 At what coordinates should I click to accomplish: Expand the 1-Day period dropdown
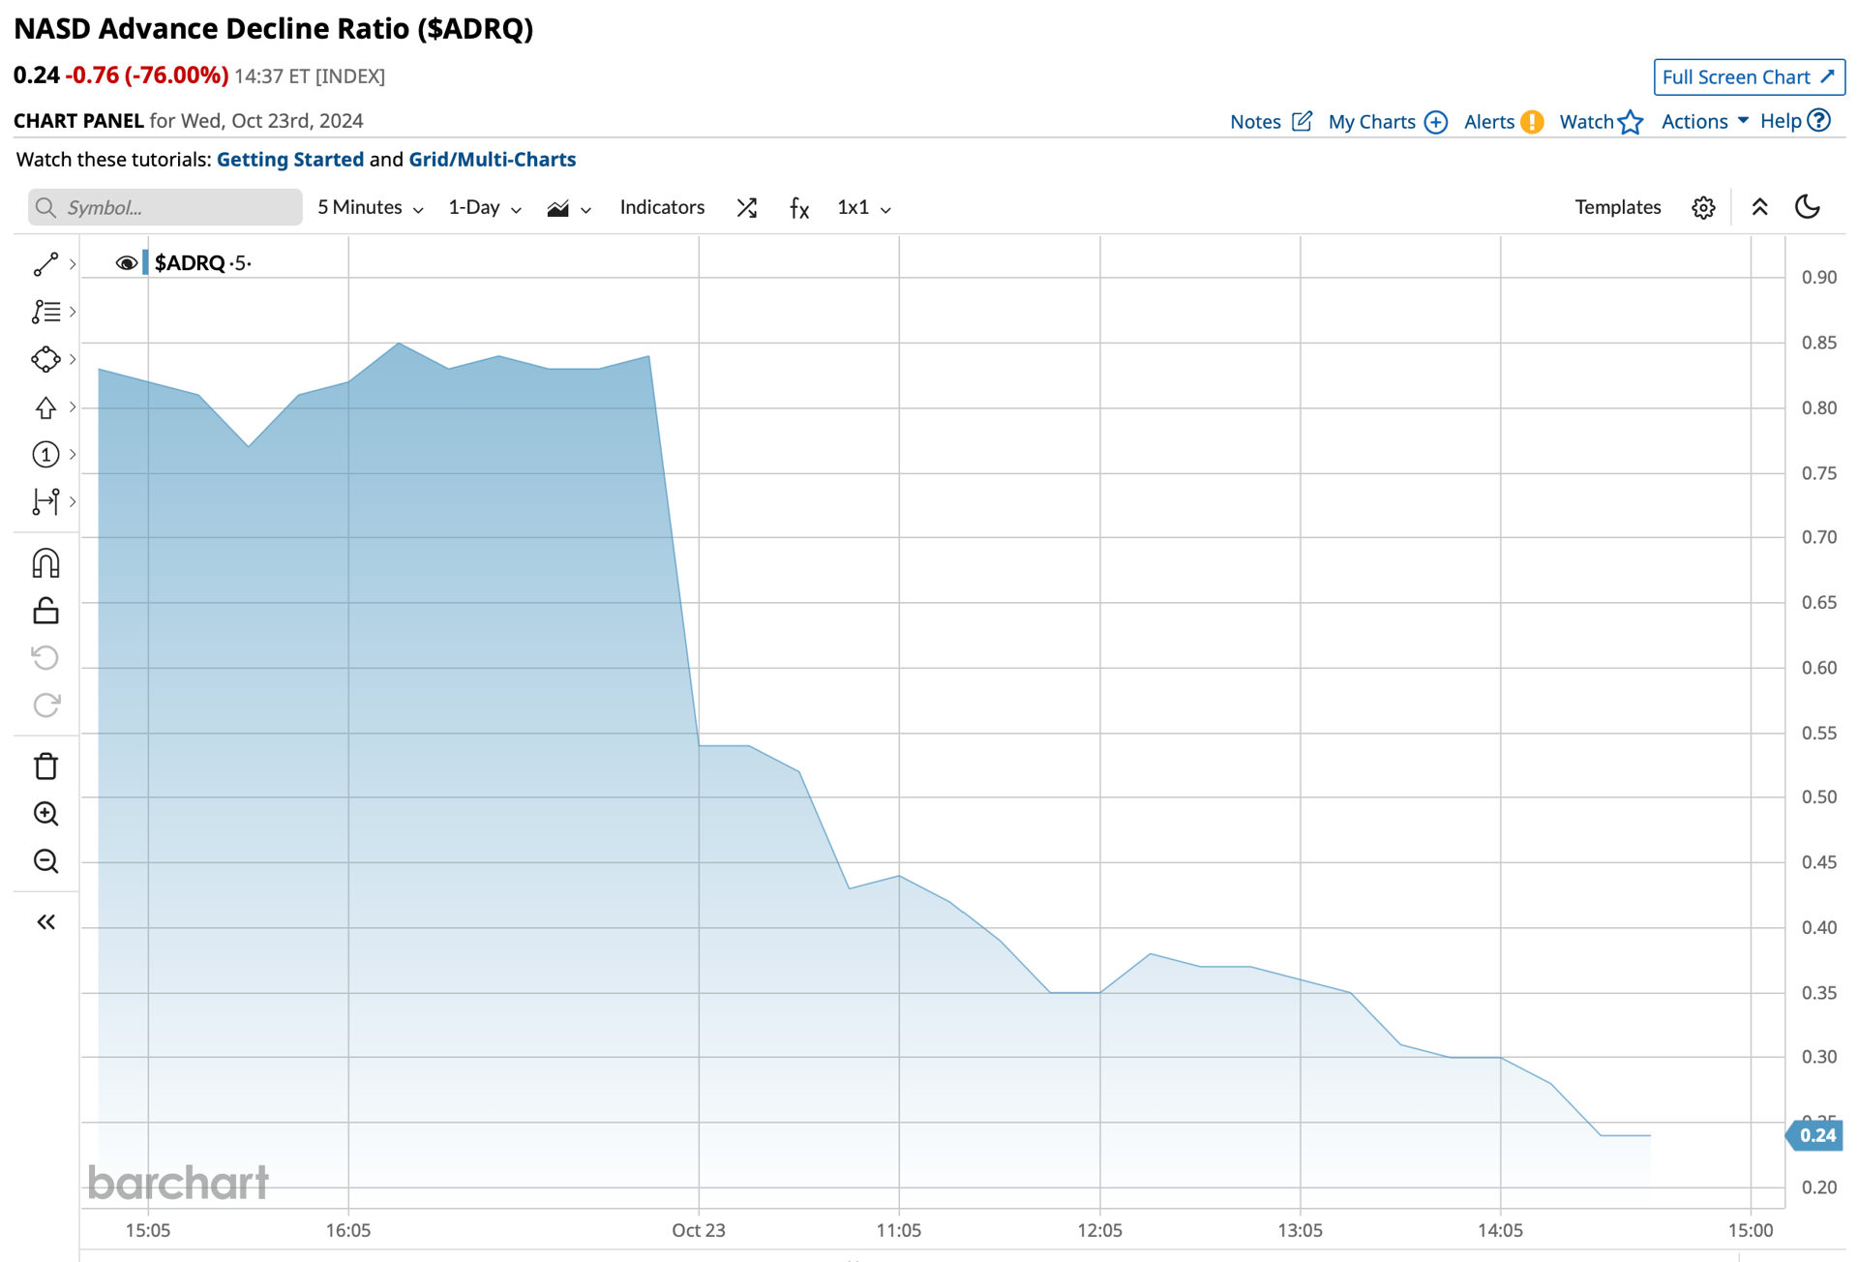tap(485, 207)
